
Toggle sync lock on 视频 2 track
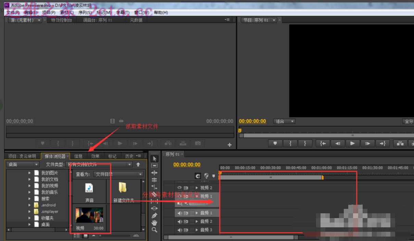[x=186, y=188]
